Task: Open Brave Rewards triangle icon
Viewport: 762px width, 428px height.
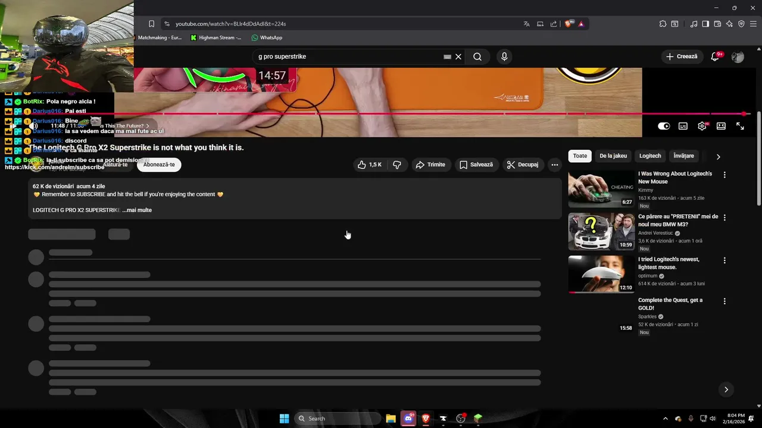Action: pyautogui.click(x=581, y=24)
